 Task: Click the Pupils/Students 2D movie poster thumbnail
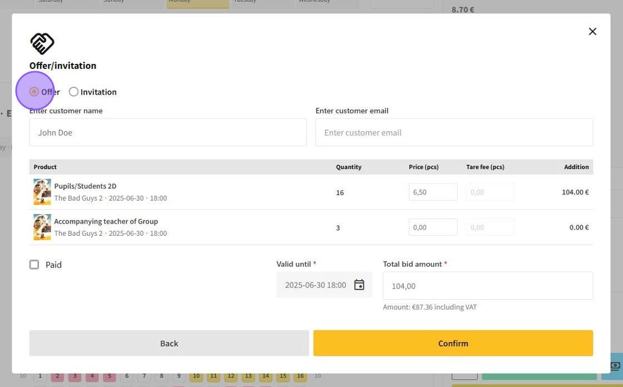pos(42,192)
